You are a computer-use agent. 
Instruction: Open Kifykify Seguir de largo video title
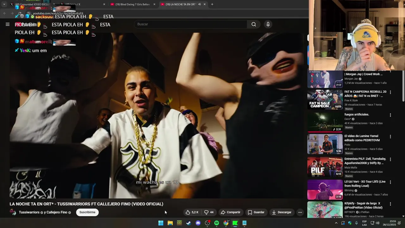pos(363,206)
